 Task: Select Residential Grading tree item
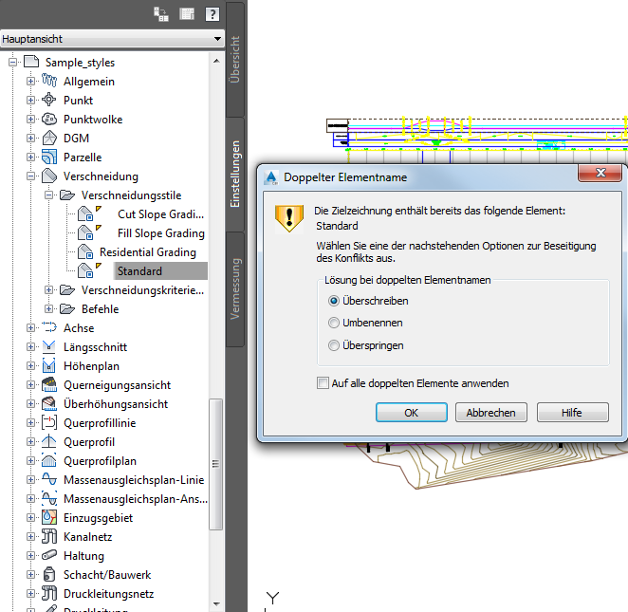pos(148,252)
